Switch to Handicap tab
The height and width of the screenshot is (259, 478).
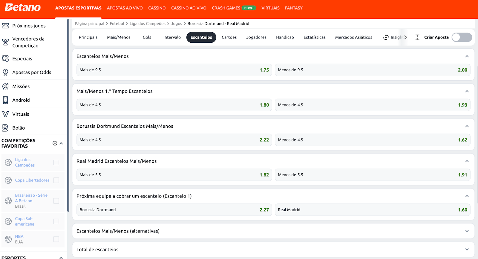coord(285,37)
